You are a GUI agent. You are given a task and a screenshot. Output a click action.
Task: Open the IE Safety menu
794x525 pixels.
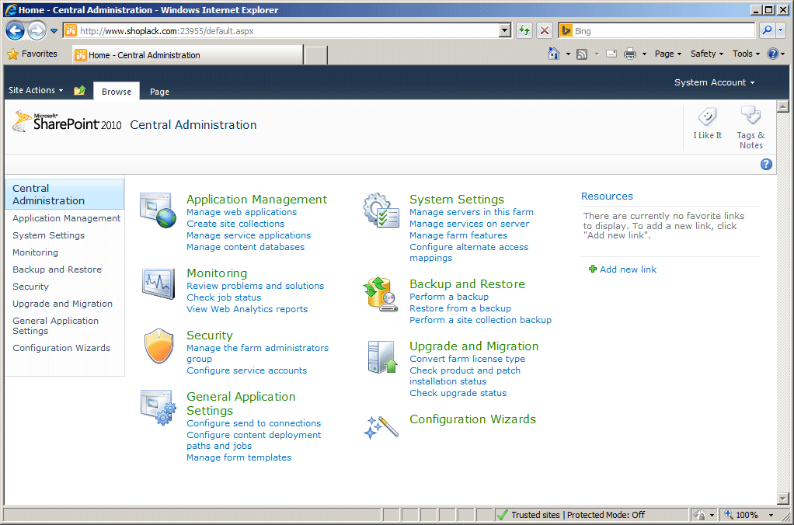click(x=707, y=54)
